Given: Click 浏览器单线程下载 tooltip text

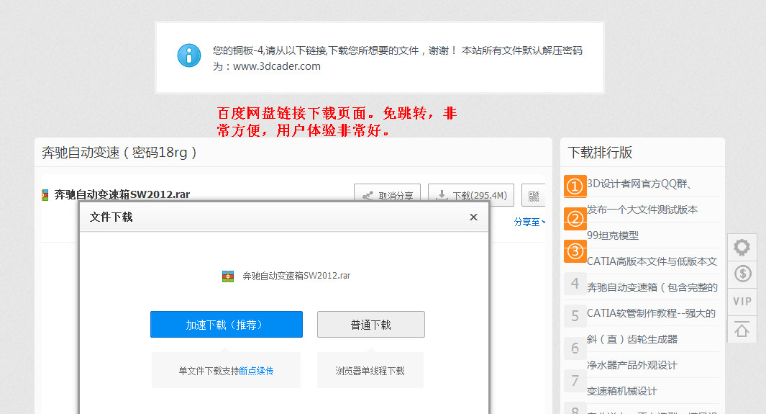Looking at the screenshot, I should 370,371.
